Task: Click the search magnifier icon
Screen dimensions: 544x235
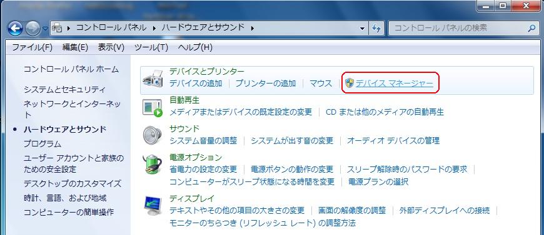Action: [531, 29]
